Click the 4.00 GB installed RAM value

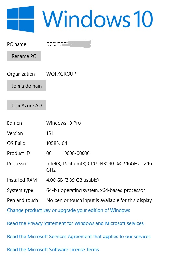[x=72, y=180]
